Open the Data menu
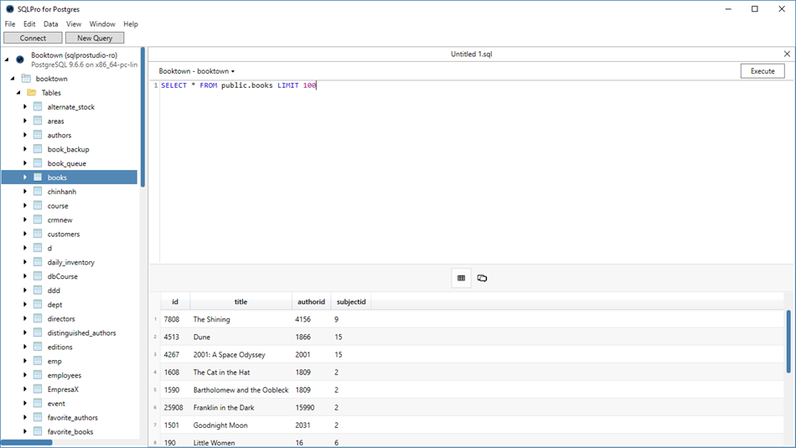 point(51,24)
